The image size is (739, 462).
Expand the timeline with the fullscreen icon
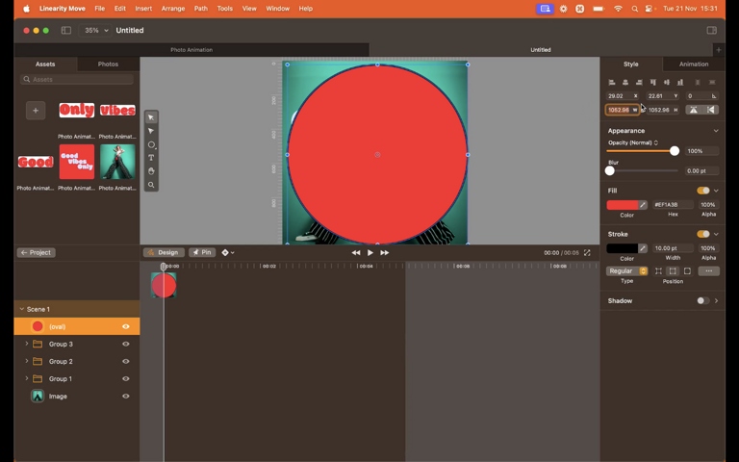pyautogui.click(x=587, y=253)
